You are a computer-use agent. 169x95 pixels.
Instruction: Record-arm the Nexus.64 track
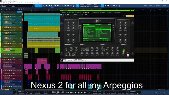[8, 49]
